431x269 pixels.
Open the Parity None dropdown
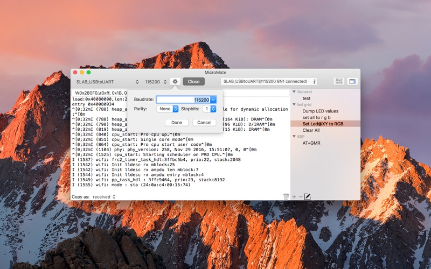coord(168,109)
